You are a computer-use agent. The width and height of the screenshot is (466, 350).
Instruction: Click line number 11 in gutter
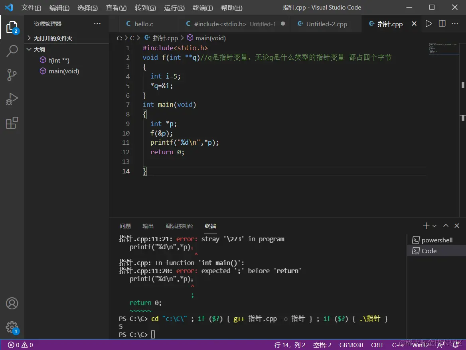point(126,142)
